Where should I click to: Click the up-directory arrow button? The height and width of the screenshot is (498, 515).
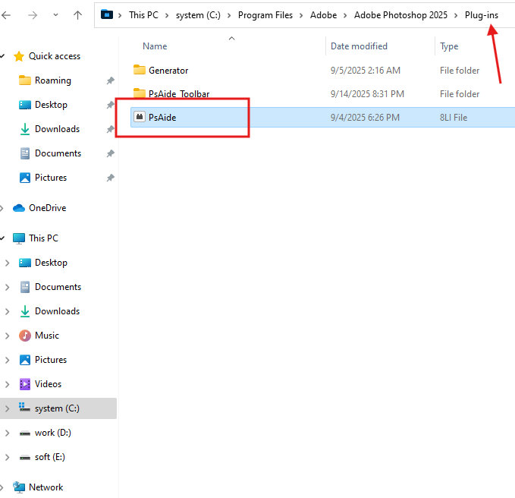pos(77,14)
